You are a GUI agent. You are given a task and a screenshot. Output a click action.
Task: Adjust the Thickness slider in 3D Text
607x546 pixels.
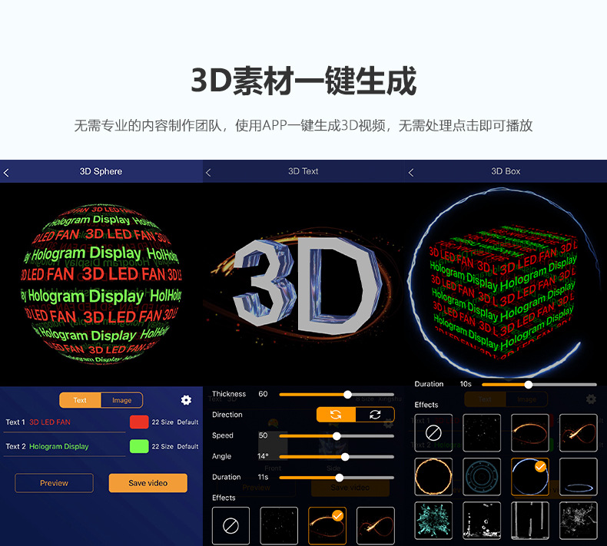337,394
